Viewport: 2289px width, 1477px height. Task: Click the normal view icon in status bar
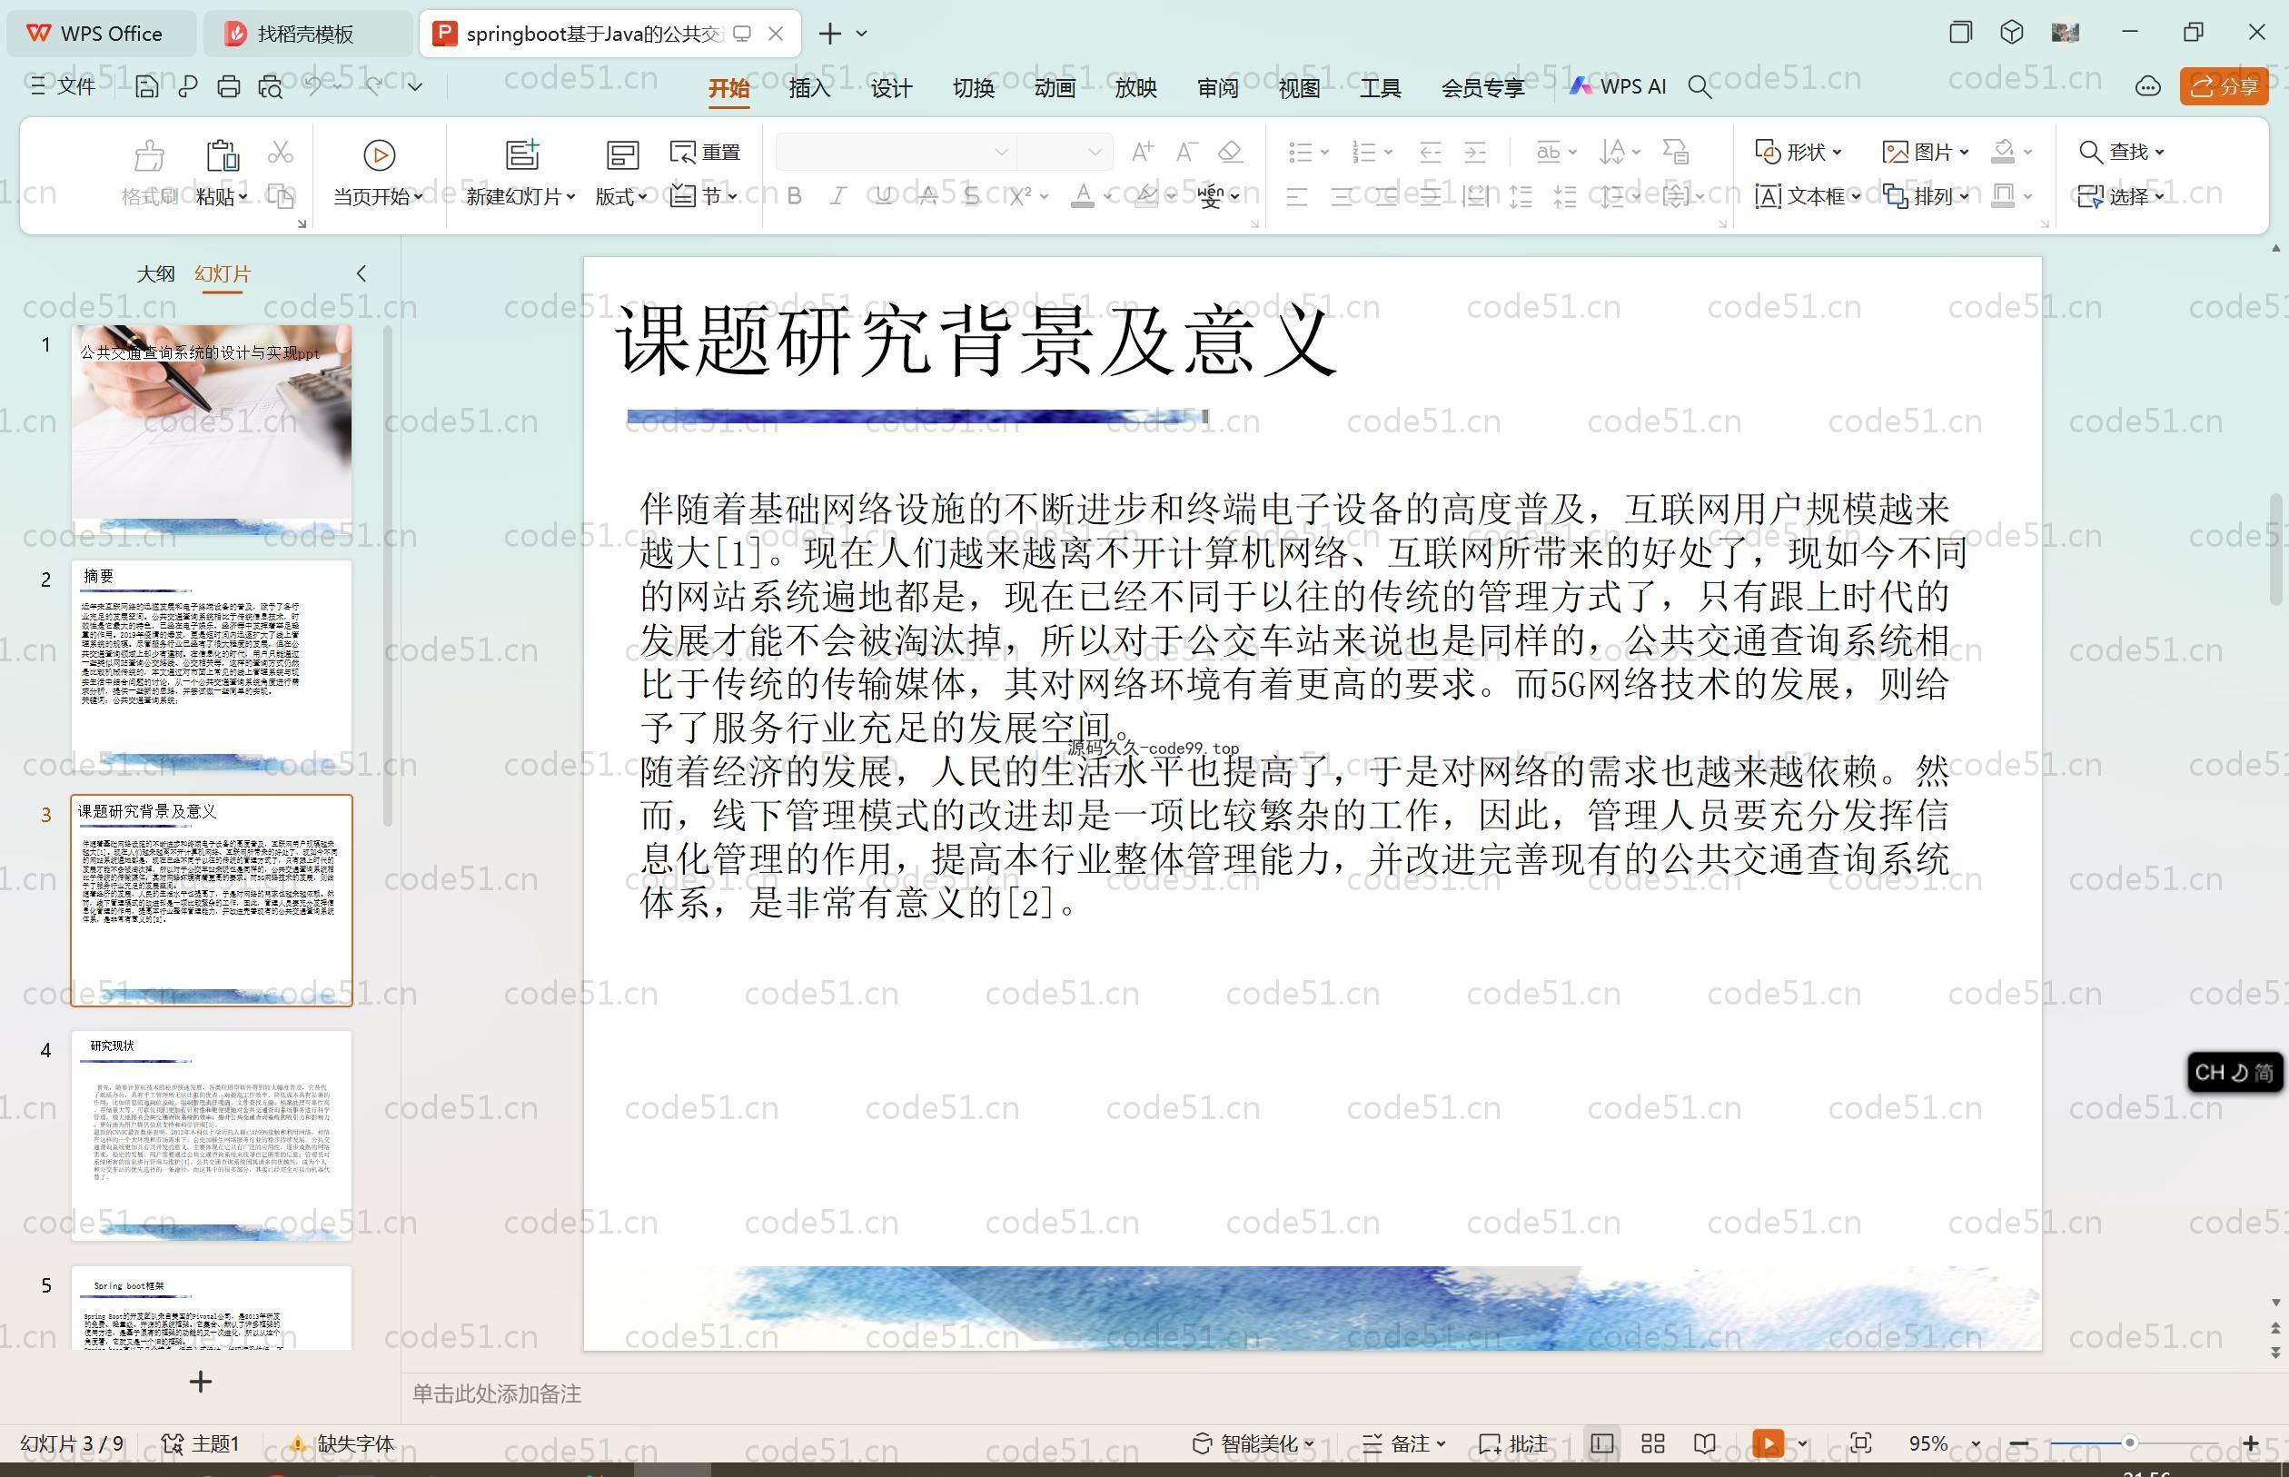(1601, 1443)
